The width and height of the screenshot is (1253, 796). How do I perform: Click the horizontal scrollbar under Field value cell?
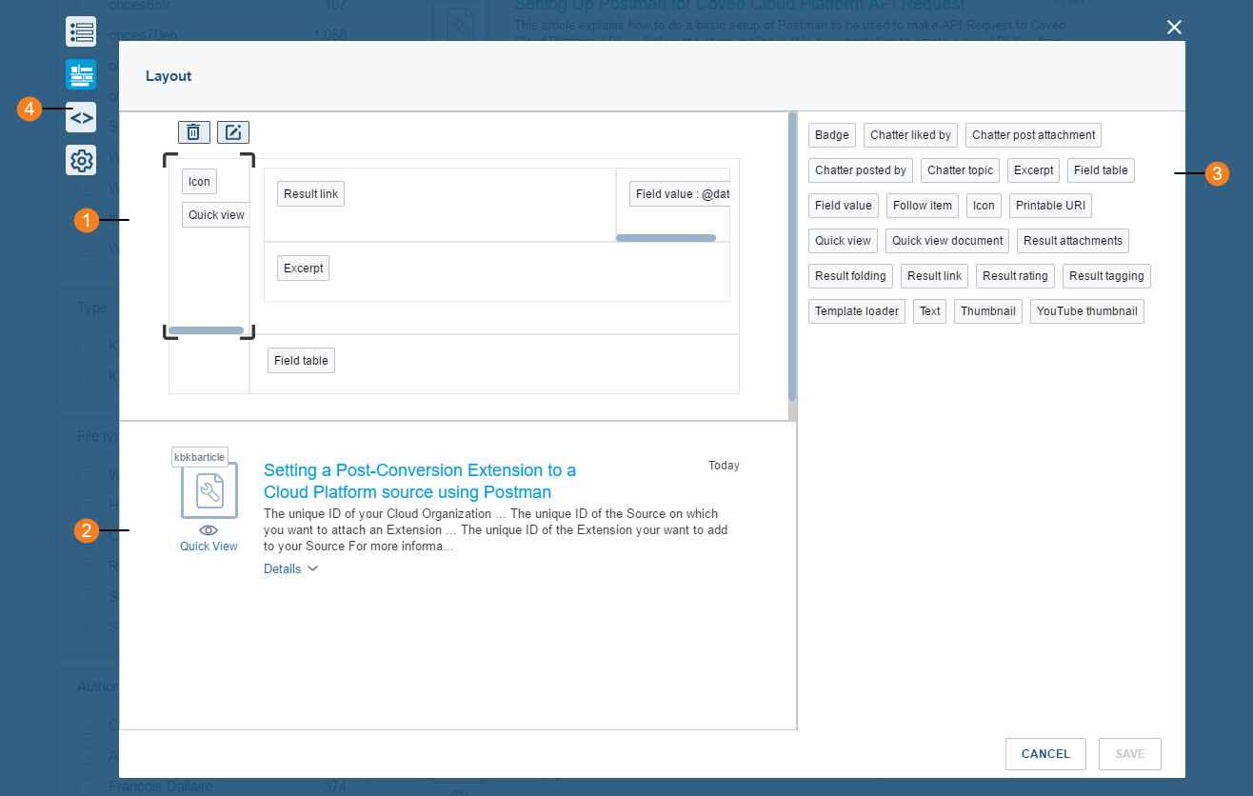coord(666,238)
